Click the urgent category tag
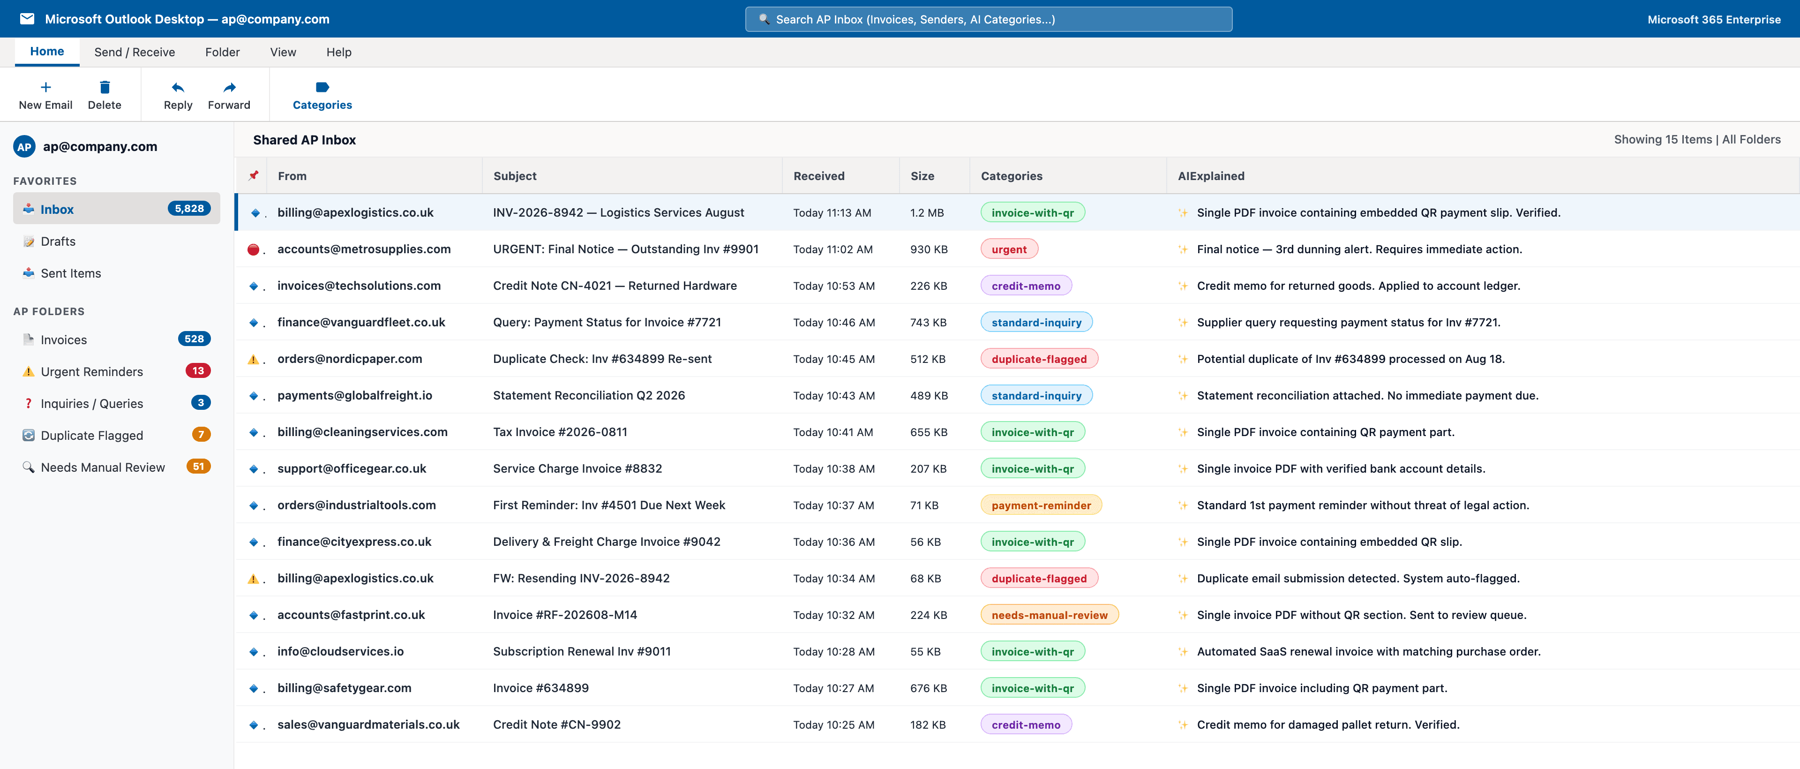 point(1009,249)
